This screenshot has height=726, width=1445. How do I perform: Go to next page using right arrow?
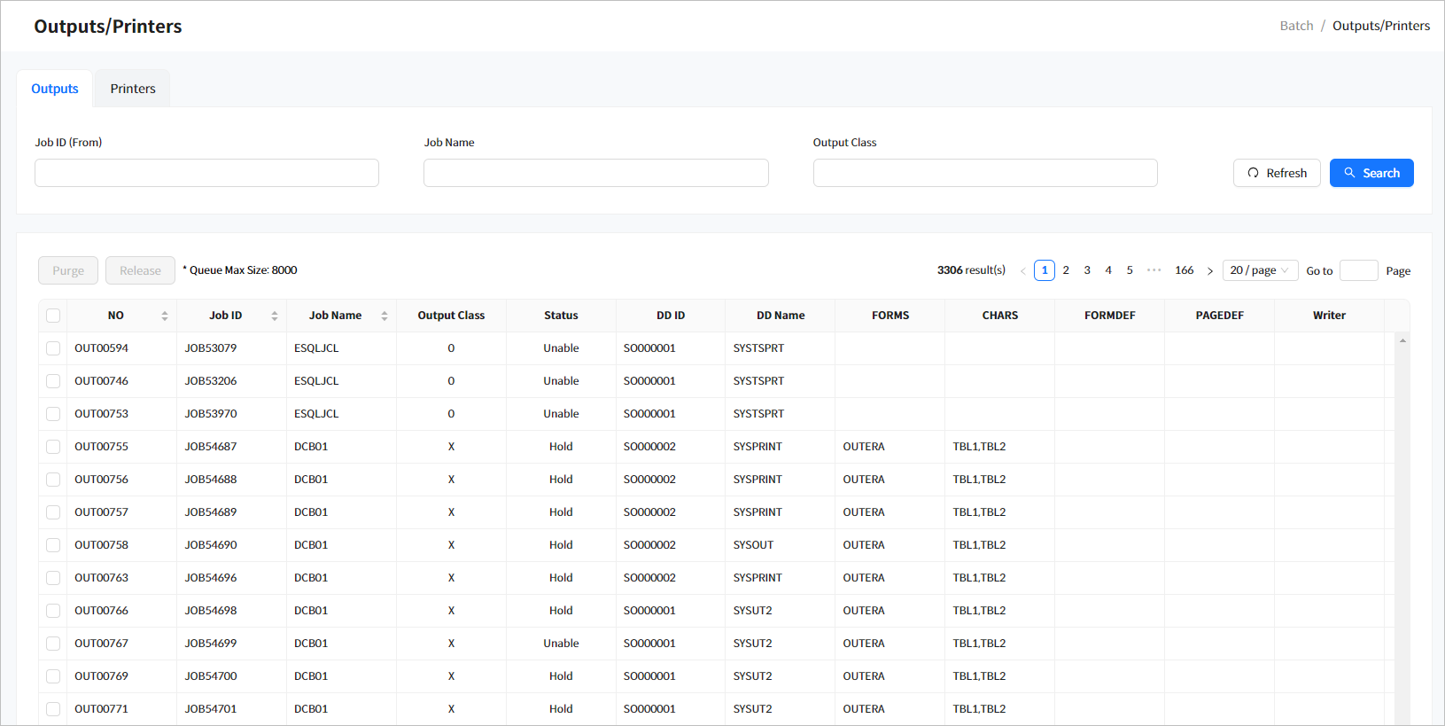[1210, 271]
